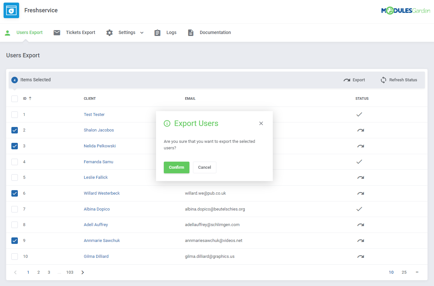
Task: Toggle the select-all checkbox in header
Action: click(15, 98)
